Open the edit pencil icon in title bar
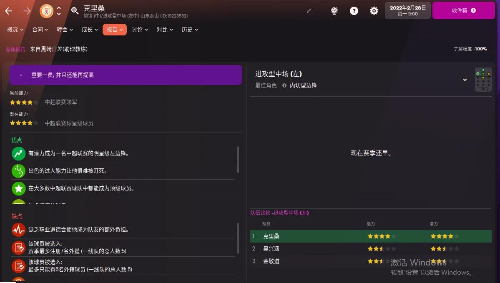 pos(309,10)
